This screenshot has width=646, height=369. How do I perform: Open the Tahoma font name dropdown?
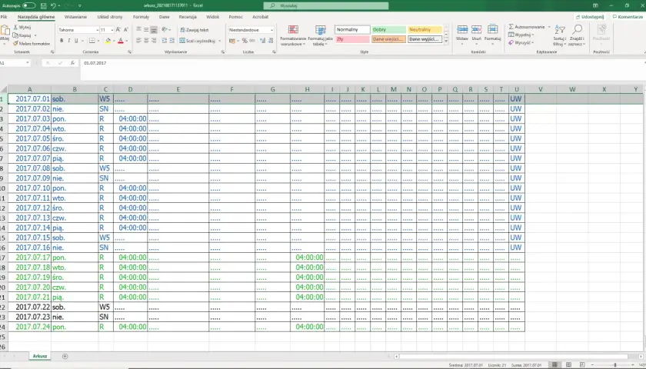[x=97, y=30]
